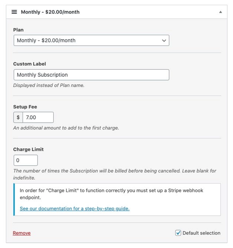The image size is (233, 248).
Task: Open the step-by-step documentation link
Action: pyautogui.click(x=75, y=209)
